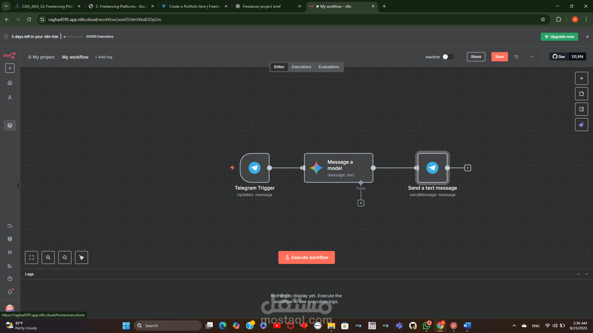This screenshot has height=333, width=593.
Task: Open the My project breadcrumb link
Action: pos(41,57)
